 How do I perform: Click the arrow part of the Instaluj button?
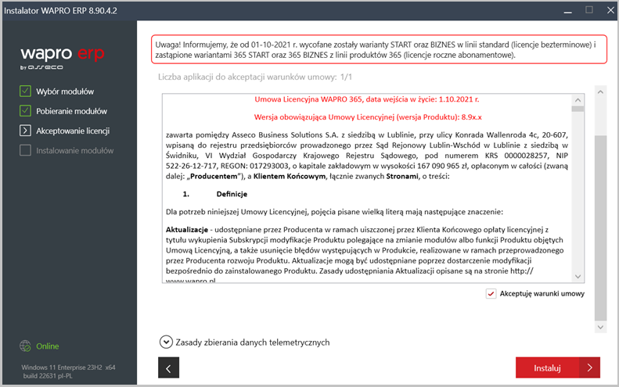click(590, 367)
